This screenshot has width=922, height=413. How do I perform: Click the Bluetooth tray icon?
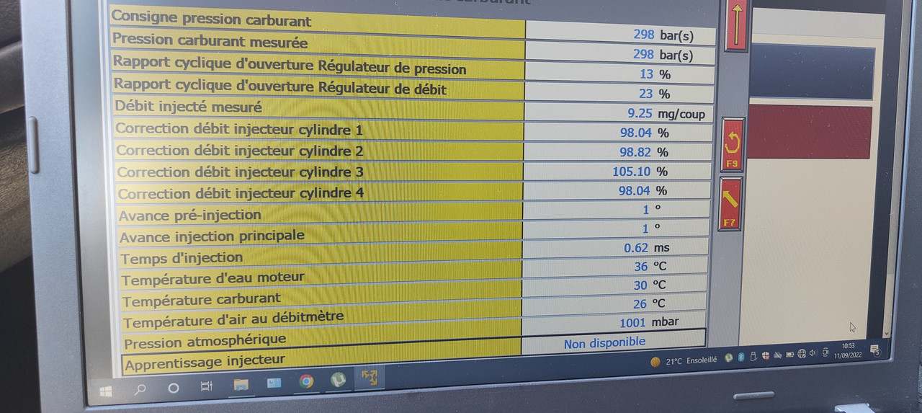740,358
